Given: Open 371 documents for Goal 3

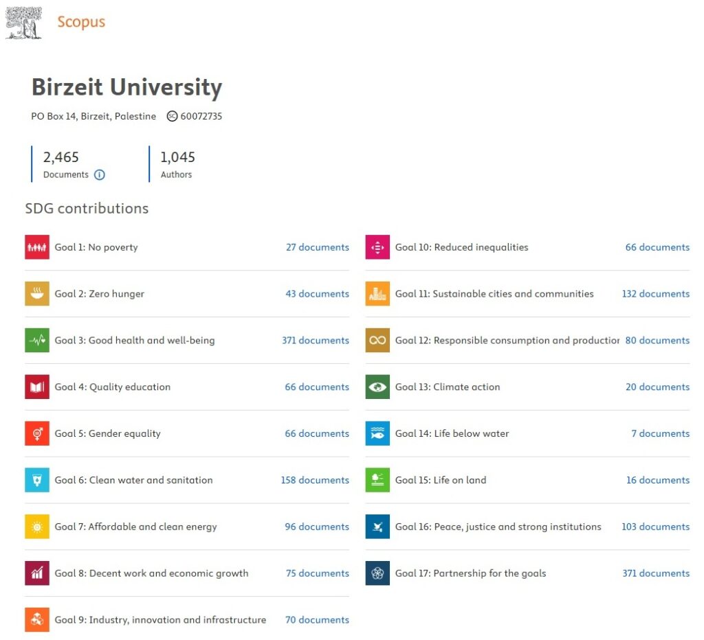Looking at the screenshot, I should [x=315, y=341].
